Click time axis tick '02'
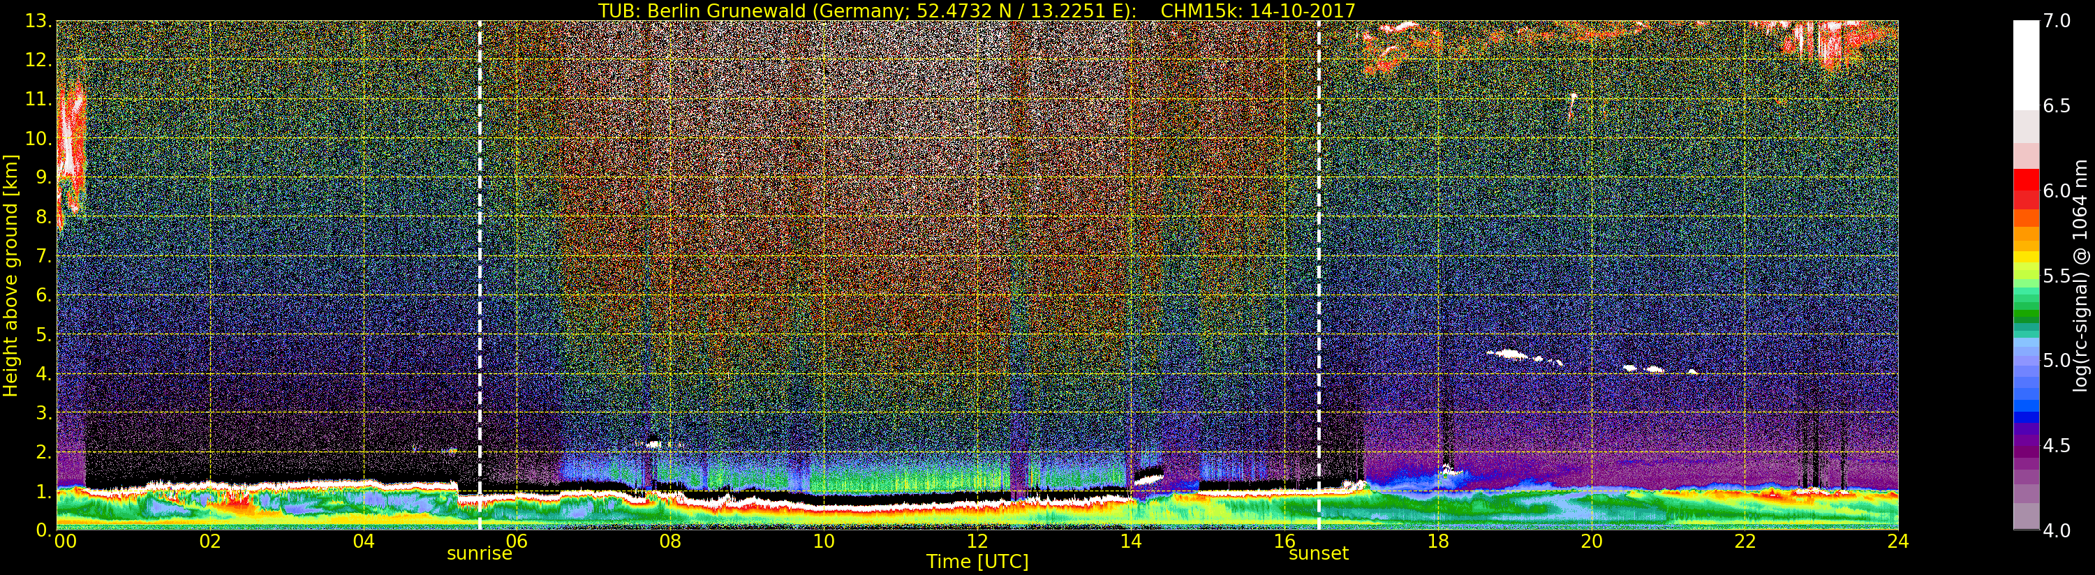Screen dimensions: 2095x575 pyautogui.click(x=210, y=541)
